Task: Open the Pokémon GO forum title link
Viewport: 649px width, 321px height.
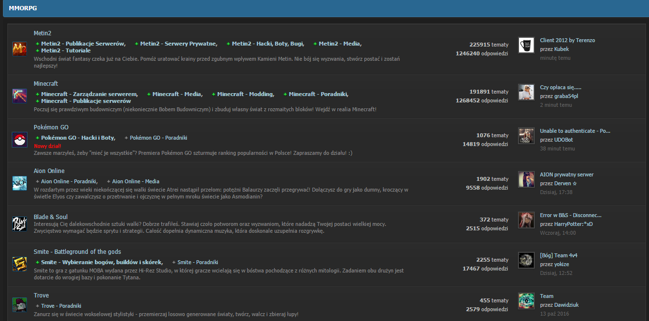Action: click(51, 127)
